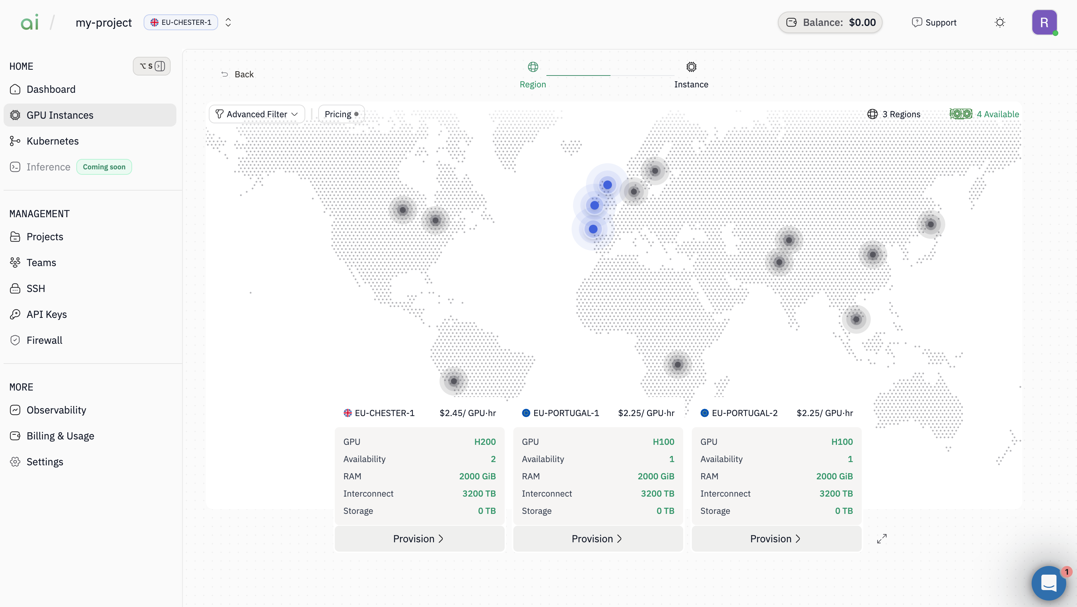The width and height of the screenshot is (1077, 607).
Task: Toggle the light/dark theme sun icon
Action: pyautogui.click(x=1000, y=23)
